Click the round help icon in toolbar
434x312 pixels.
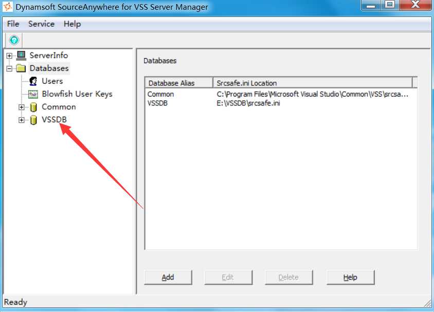pos(14,41)
